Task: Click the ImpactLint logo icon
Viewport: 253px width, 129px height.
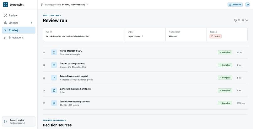Action: click(x=5, y=5)
